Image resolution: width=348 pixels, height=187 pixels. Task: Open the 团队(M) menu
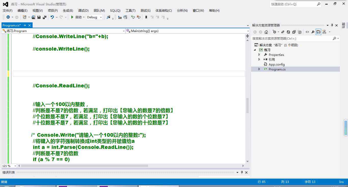coord(99,10)
